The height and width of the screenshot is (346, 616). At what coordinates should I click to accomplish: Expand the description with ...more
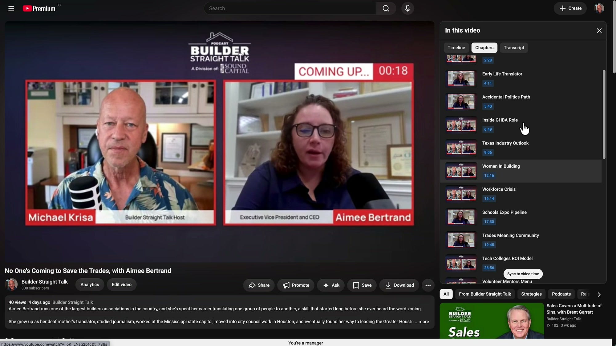(422, 322)
